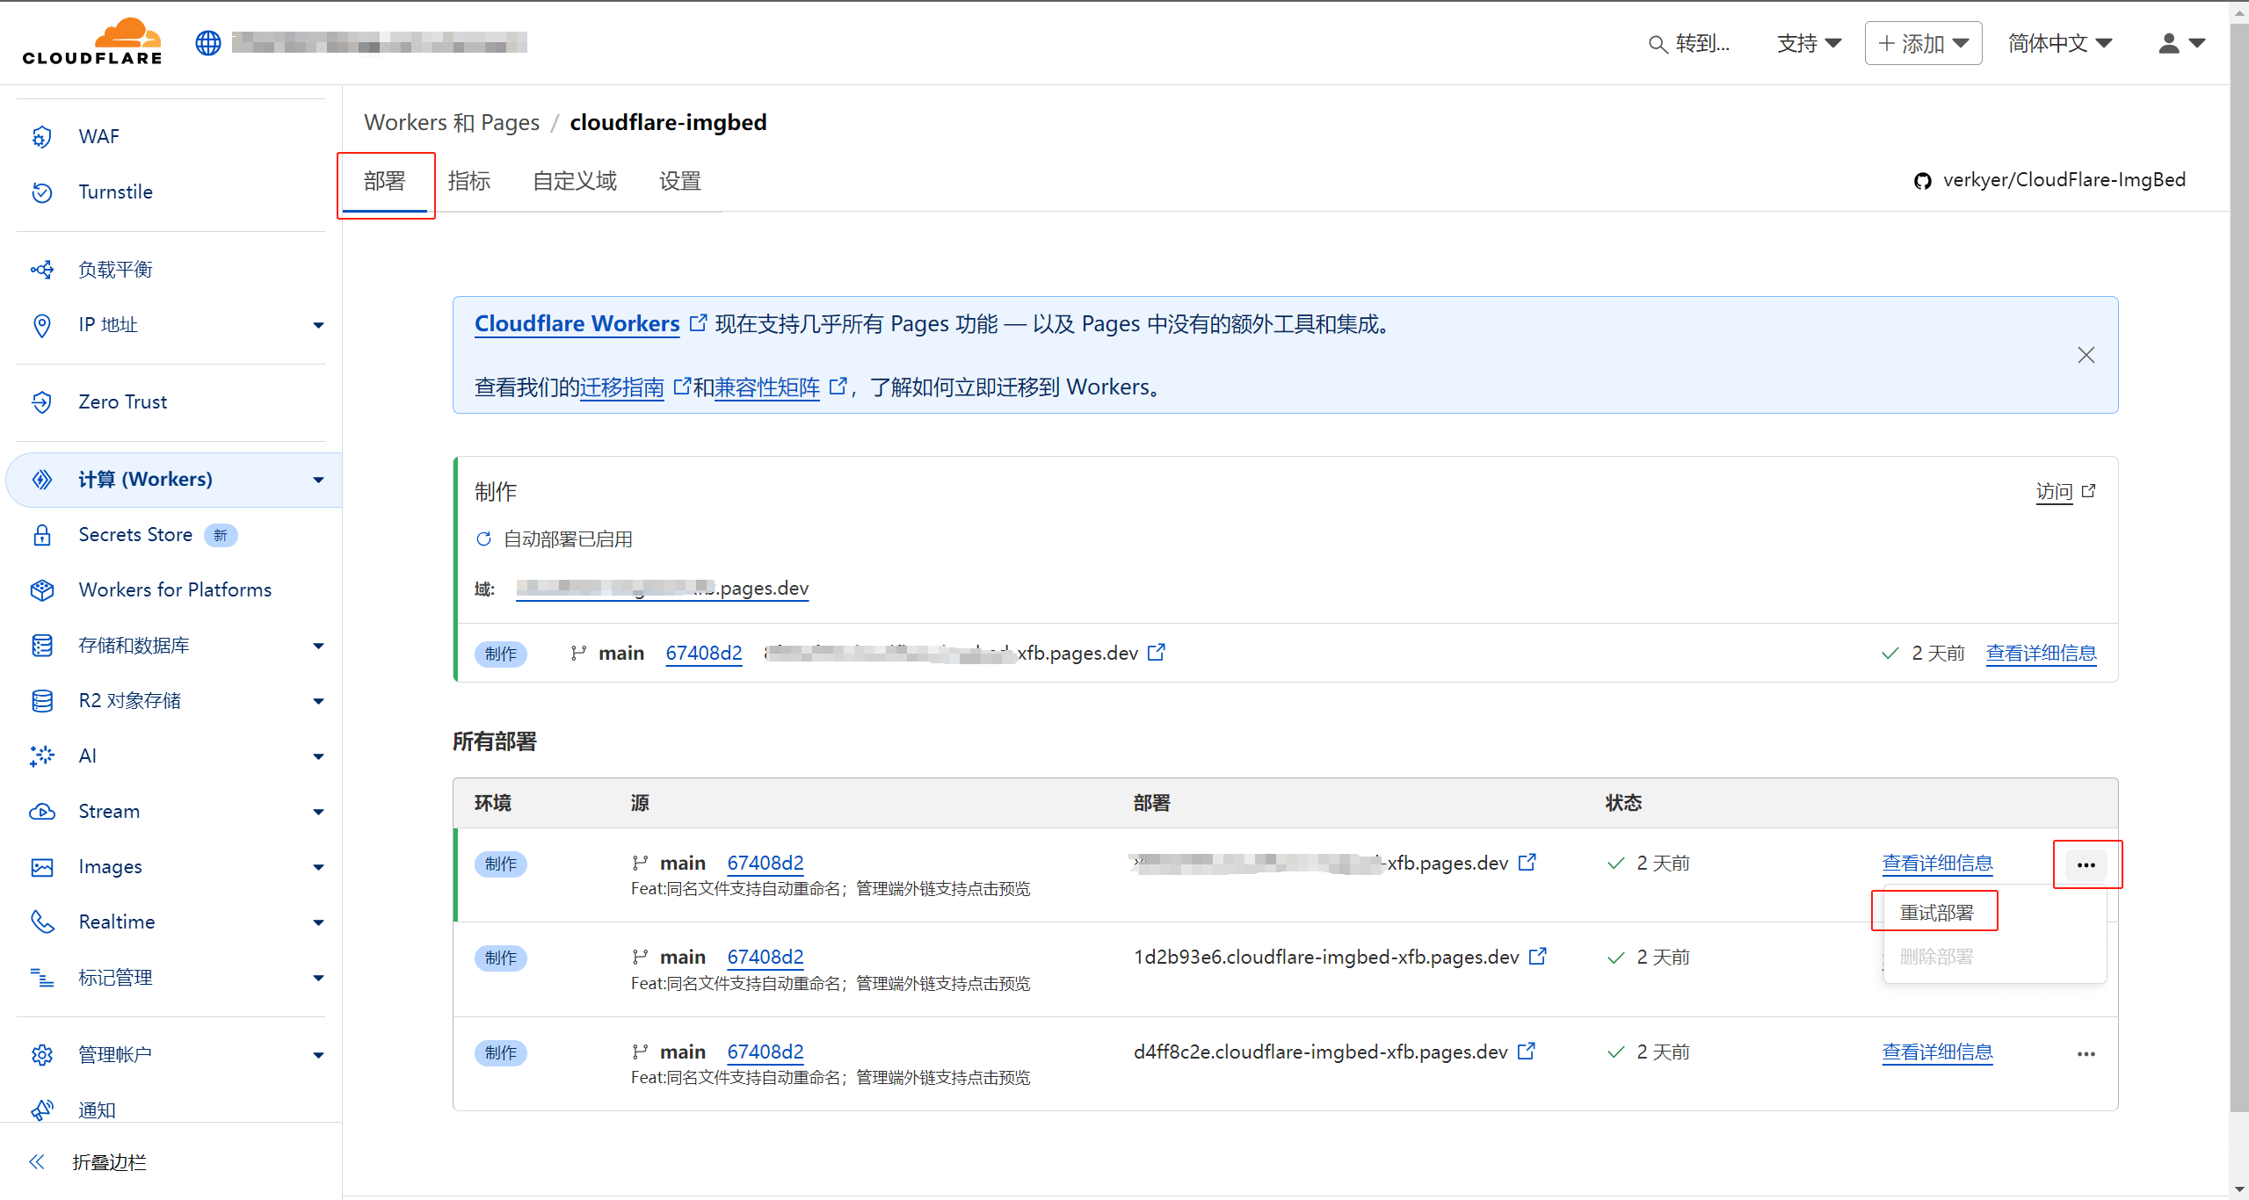Select 重试部署 from the context menu
This screenshot has height=1200, width=2249.
[x=1935, y=911]
